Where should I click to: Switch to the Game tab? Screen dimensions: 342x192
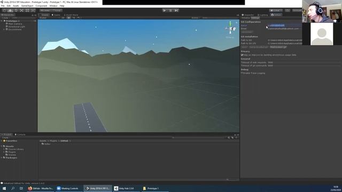pos(56,15)
